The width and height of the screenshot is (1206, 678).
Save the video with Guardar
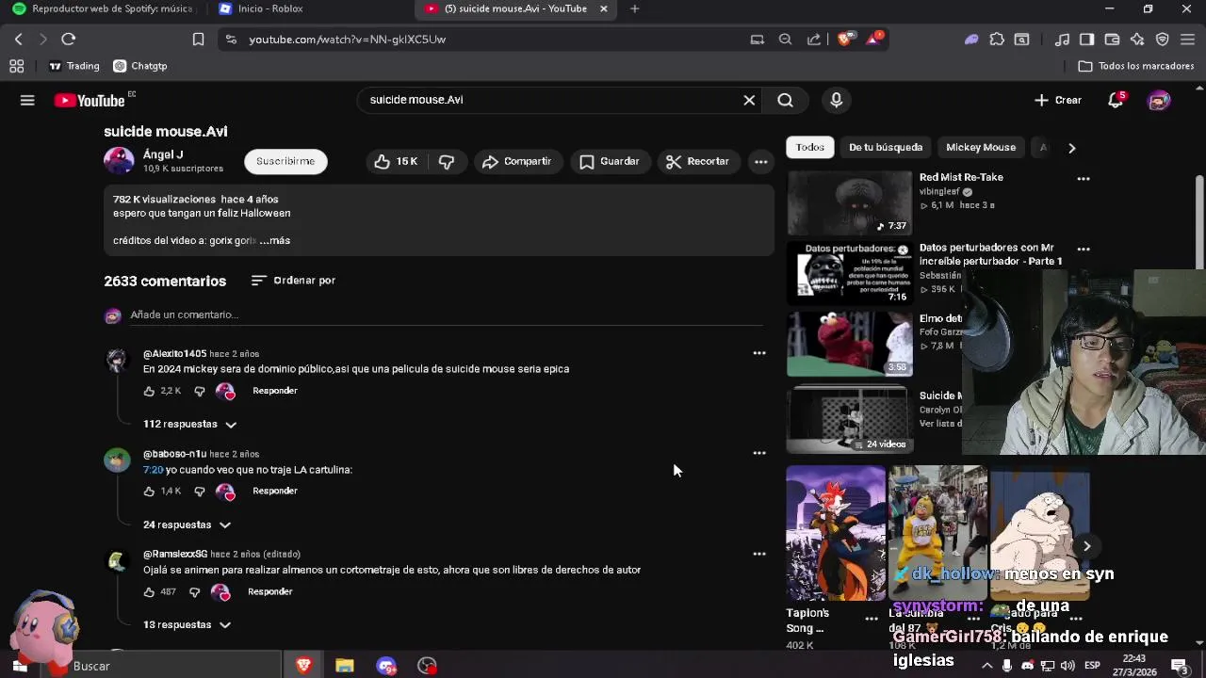point(610,161)
